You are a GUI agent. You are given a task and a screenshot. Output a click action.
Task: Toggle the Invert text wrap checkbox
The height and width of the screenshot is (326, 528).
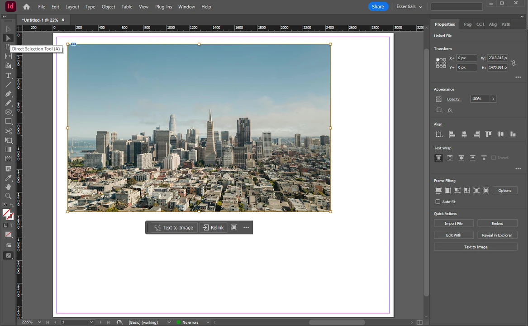click(494, 158)
